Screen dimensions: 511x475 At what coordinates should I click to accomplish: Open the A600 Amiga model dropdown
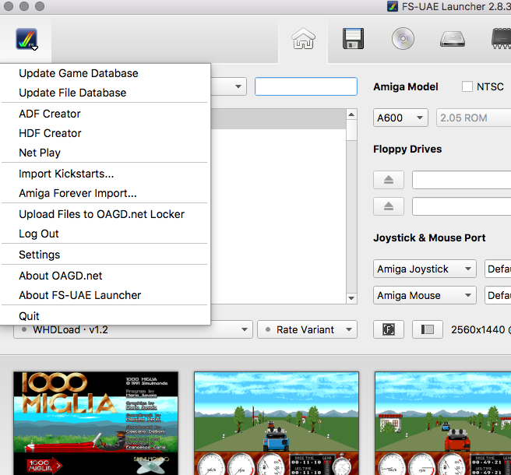(x=400, y=118)
